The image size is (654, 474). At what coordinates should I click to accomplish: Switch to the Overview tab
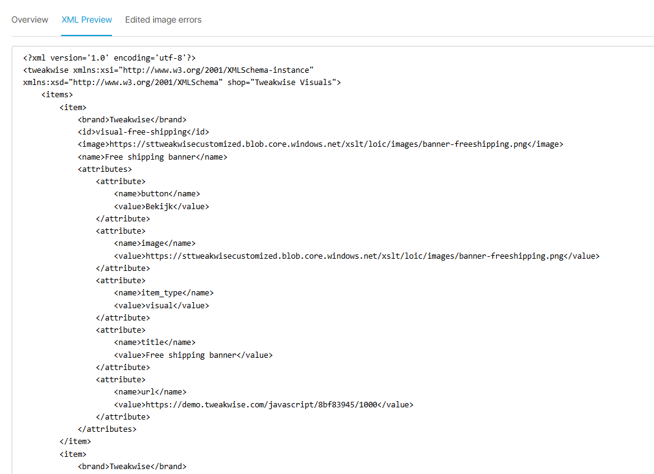[29, 20]
